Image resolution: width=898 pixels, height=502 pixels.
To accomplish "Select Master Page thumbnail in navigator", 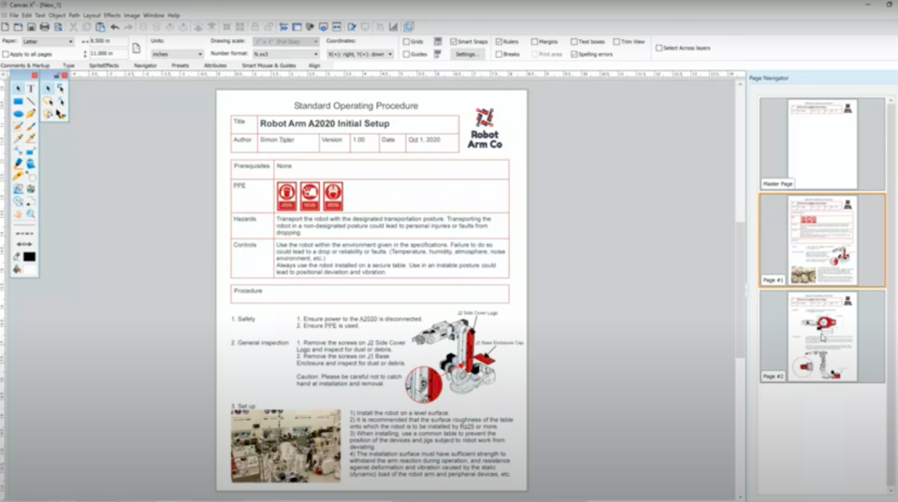I will point(822,144).
